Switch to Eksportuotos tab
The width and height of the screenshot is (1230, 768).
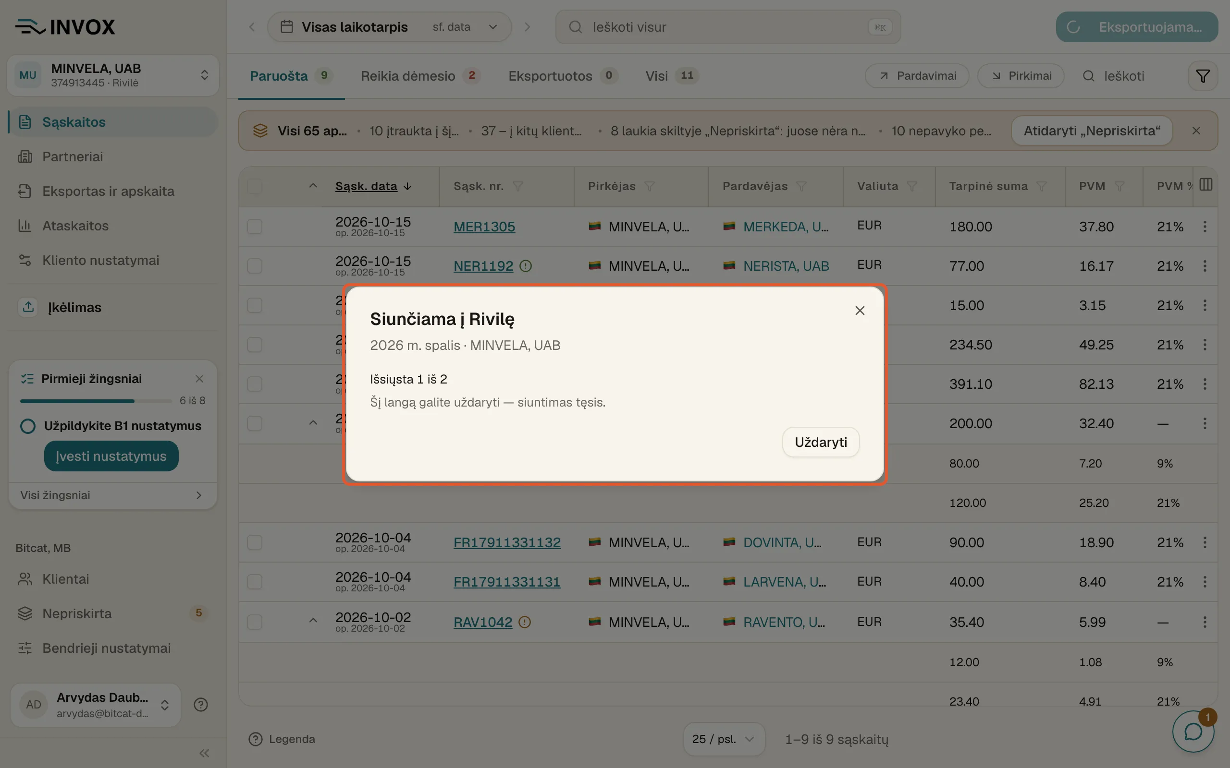[x=563, y=76]
